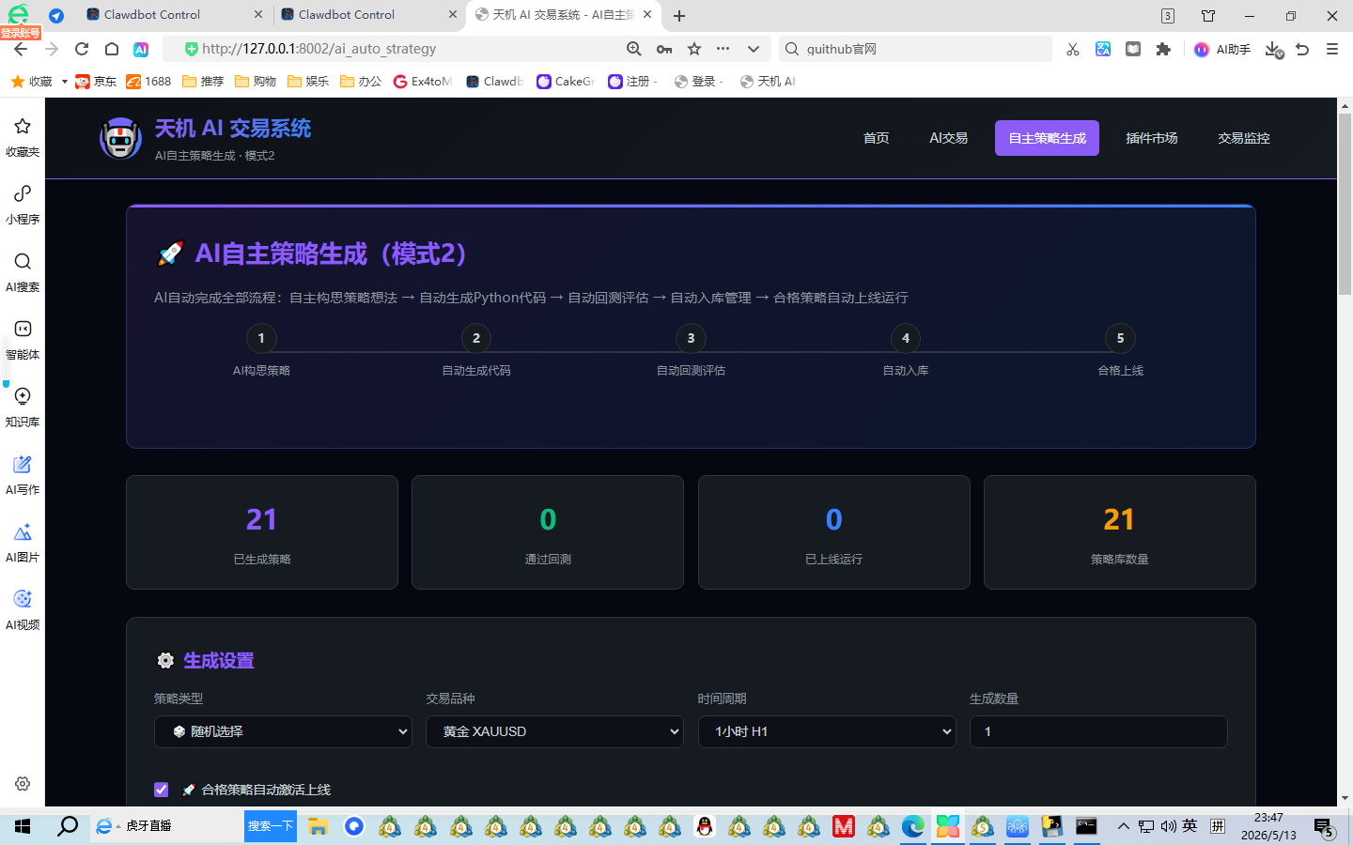Click the undo restore-tab arrow icon
The image size is (1353, 845).
coord(1302,49)
